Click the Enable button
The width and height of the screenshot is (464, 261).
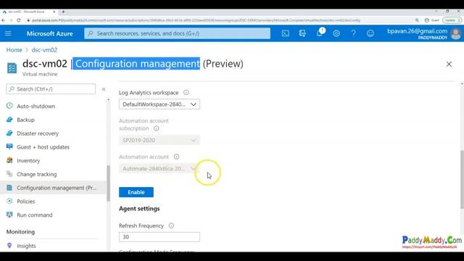136,192
